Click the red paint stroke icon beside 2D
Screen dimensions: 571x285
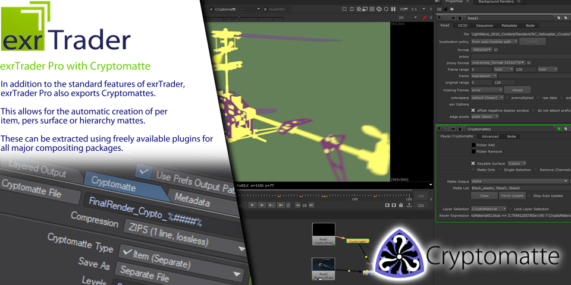coord(425,17)
